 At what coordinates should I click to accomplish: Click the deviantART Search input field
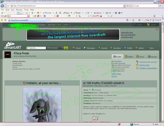[x=36, y=48]
